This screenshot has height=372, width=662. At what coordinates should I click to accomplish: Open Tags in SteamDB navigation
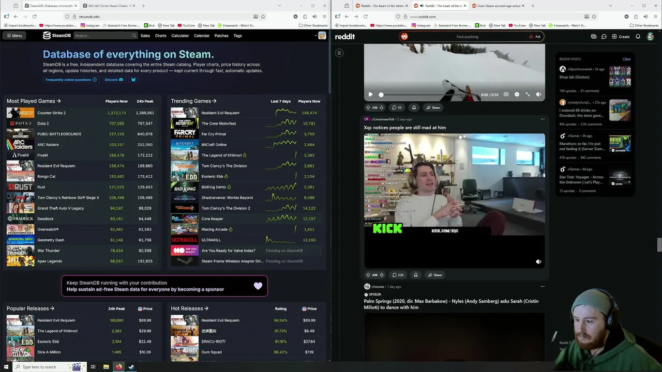(237, 36)
